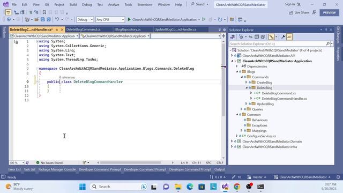This screenshot has width=343, height=193.
Task: Click the Solution Explorer search magnifier icon
Action: [327, 44]
